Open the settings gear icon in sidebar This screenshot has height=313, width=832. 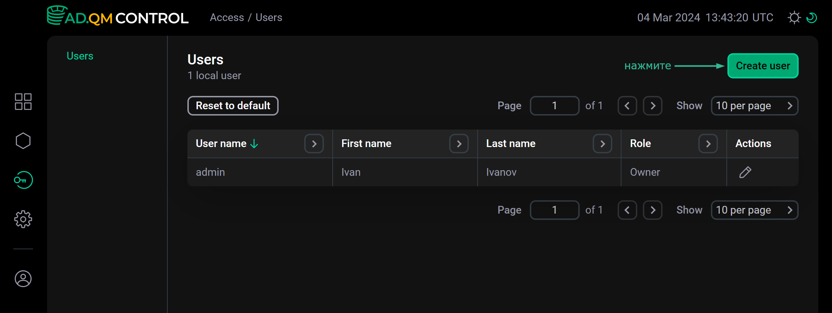tap(23, 219)
